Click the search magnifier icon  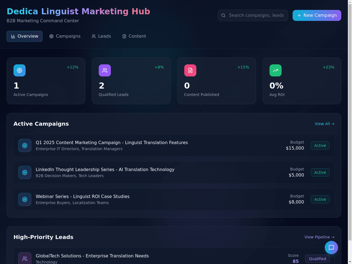tap(223, 15)
